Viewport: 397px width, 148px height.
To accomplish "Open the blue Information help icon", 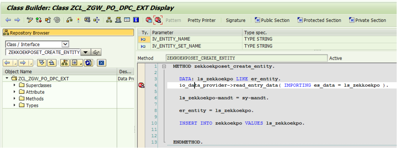I will (x=136, y=20).
